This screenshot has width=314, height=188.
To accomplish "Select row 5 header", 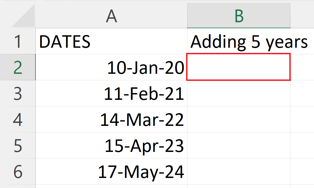I will (18, 146).
